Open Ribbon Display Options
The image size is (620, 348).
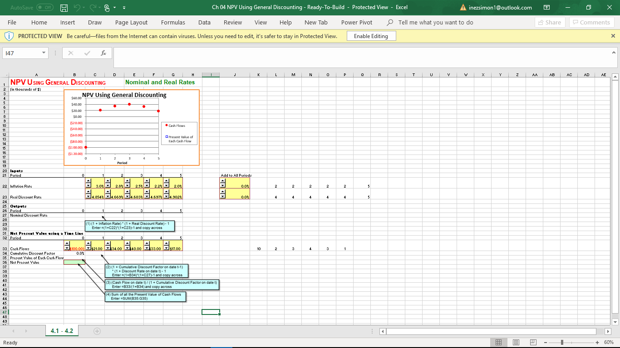(x=546, y=8)
